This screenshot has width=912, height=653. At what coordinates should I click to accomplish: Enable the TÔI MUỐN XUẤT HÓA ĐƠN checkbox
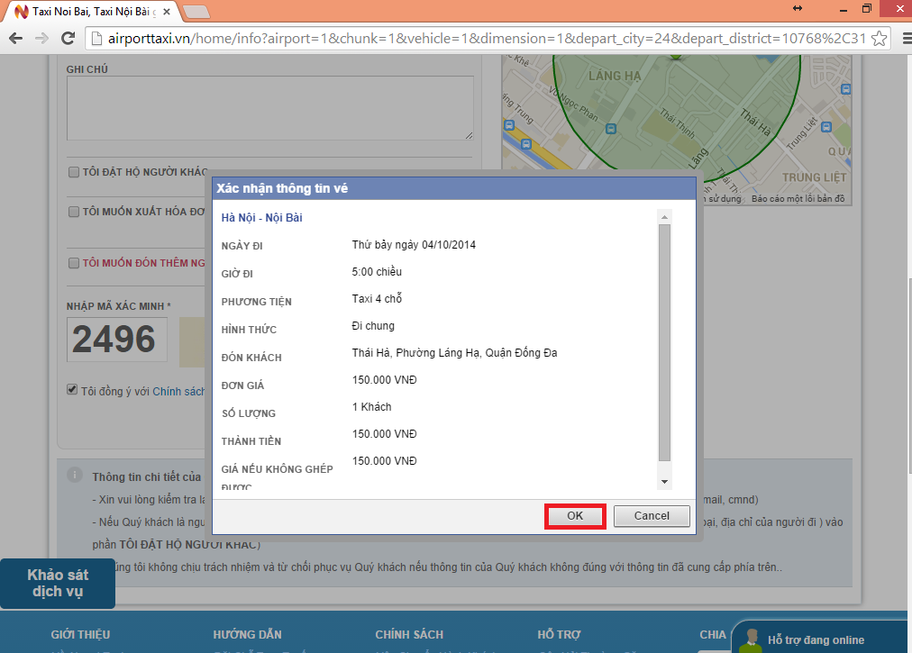tap(73, 212)
